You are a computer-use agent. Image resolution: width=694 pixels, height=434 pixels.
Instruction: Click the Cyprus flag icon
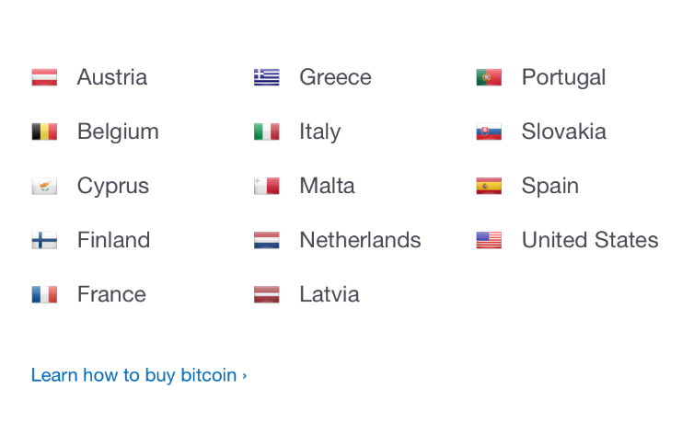click(44, 186)
